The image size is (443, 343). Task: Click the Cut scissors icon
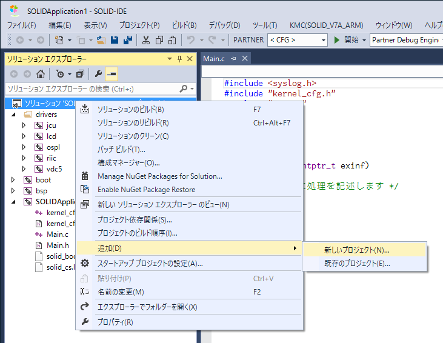point(145,40)
